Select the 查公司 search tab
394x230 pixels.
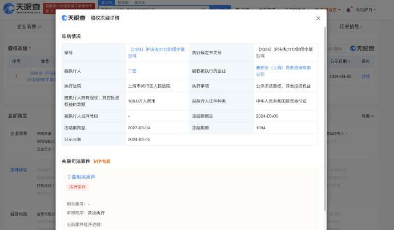click(x=107, y=2)
